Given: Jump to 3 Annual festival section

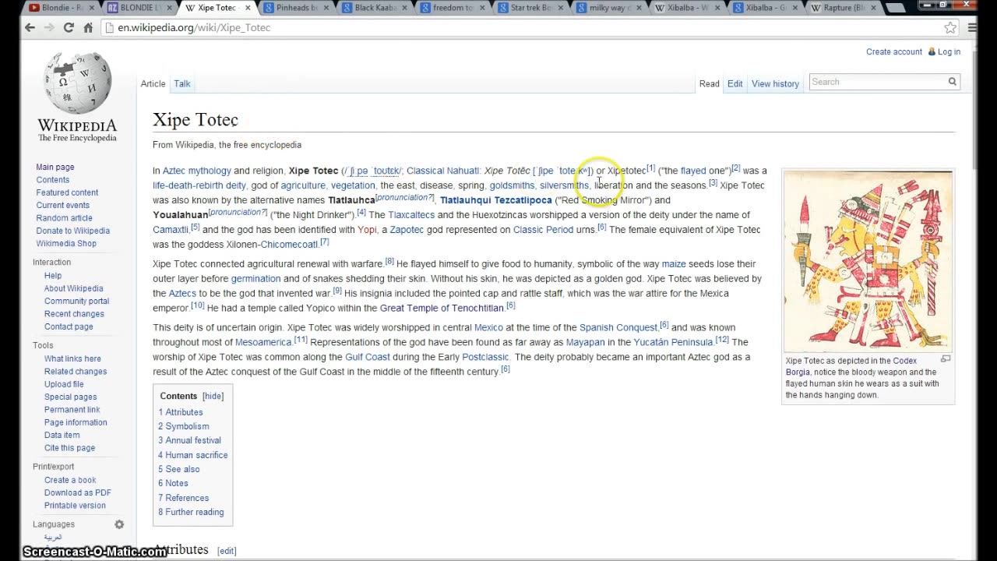Looking at the screenshot, I should coord(189,440).
